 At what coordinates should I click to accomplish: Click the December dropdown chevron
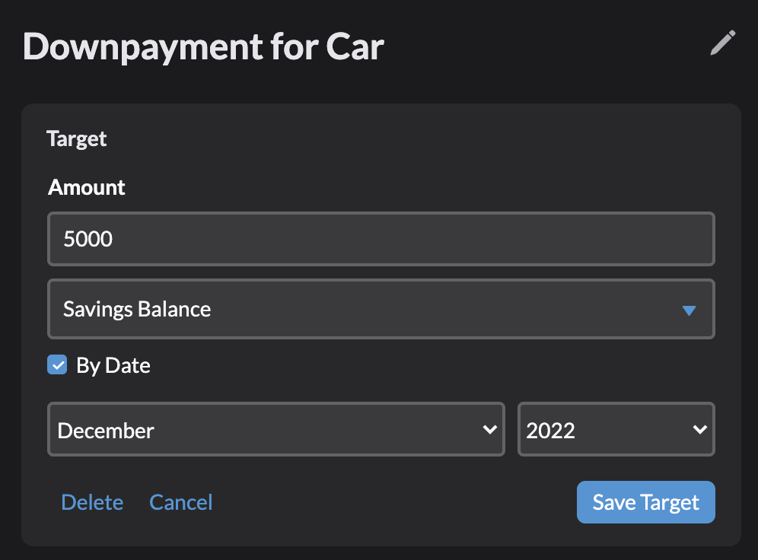[x=490, y=429]
